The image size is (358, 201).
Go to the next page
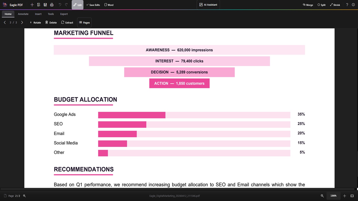click(x=22, y=23)
